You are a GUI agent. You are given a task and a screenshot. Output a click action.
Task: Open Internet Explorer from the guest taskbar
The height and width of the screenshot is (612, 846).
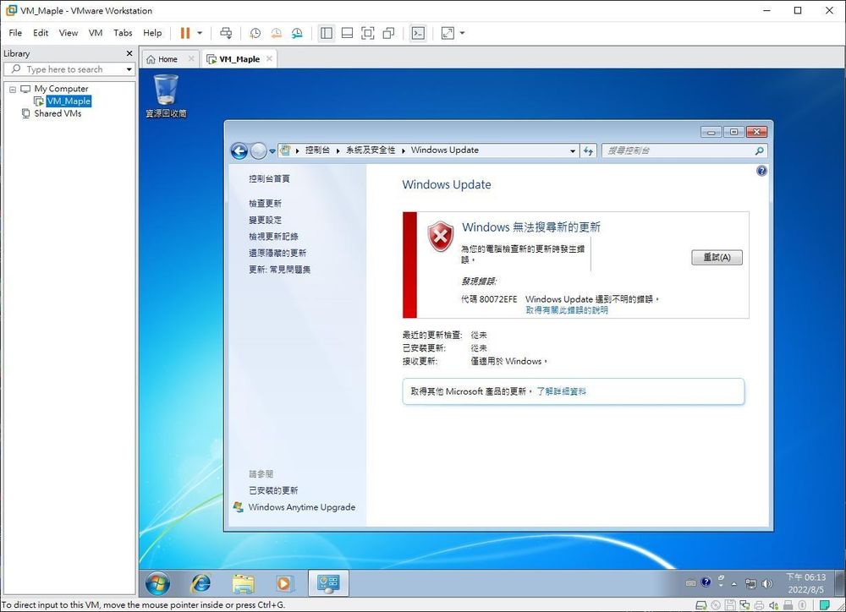[201, 583]
